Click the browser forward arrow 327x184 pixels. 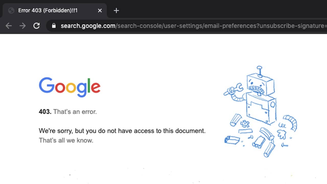pos(22,26)
